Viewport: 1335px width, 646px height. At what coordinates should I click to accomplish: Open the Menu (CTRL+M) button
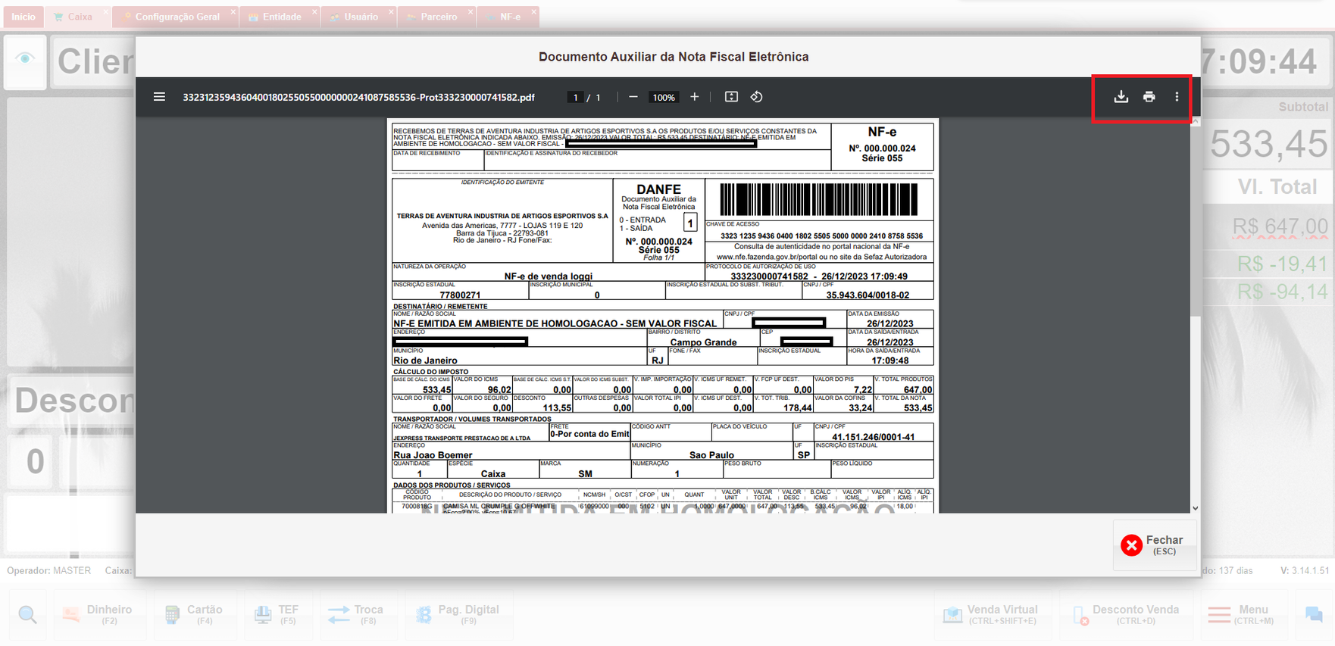click(1241, 614)
